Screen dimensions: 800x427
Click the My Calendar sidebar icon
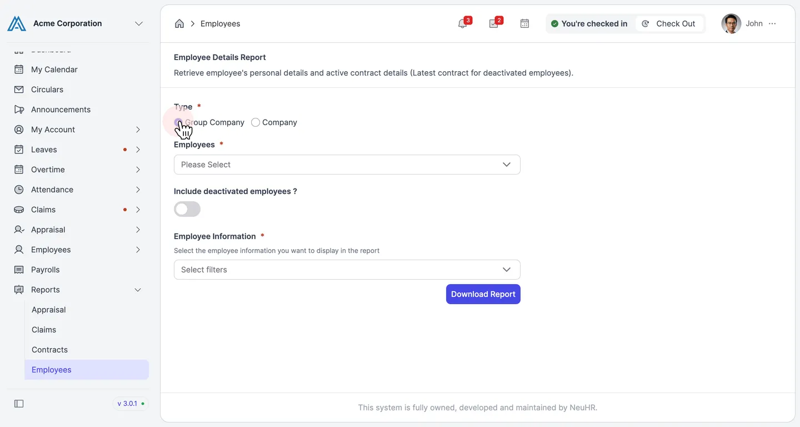(19, 69)
